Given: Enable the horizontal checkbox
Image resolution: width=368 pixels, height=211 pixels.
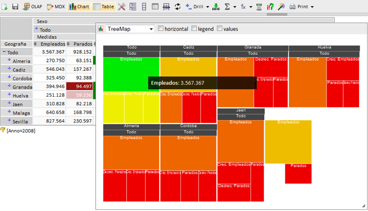Looking at the screenshot, I should [161, 29].
